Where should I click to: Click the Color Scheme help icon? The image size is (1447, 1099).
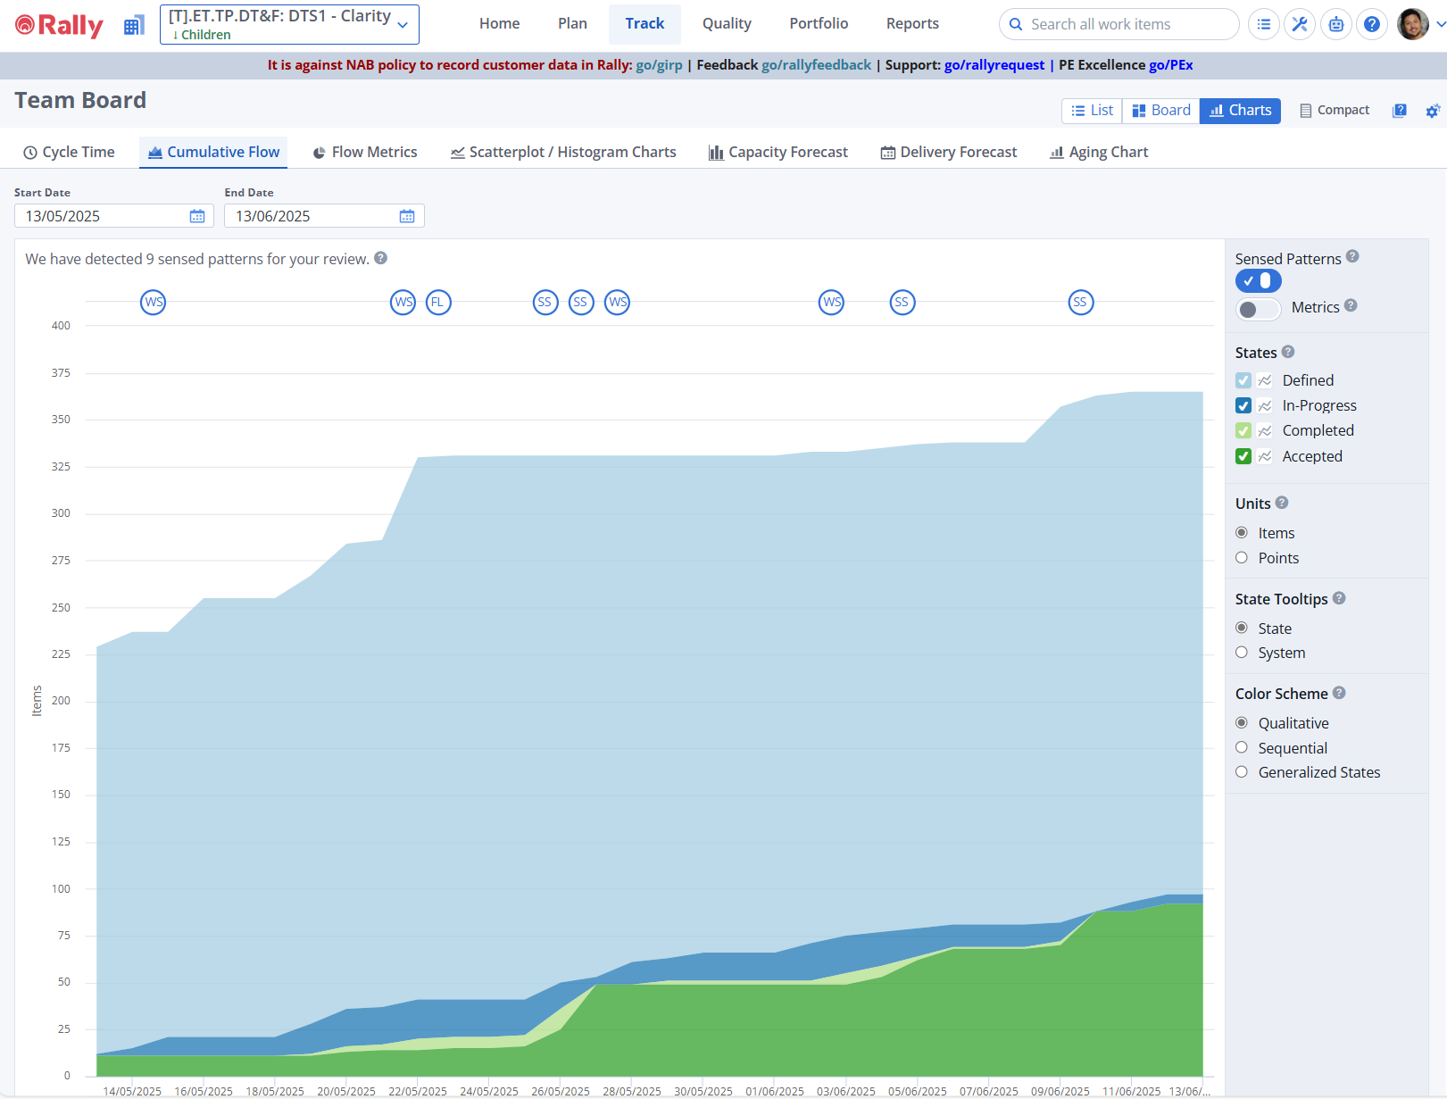click(x=1339, y=693)
